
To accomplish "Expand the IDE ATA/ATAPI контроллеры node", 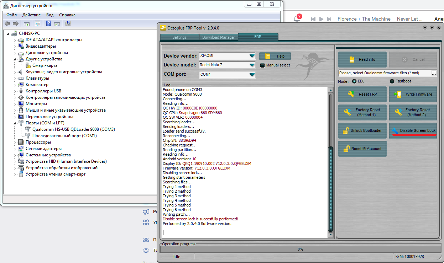I will click(15, 40).
